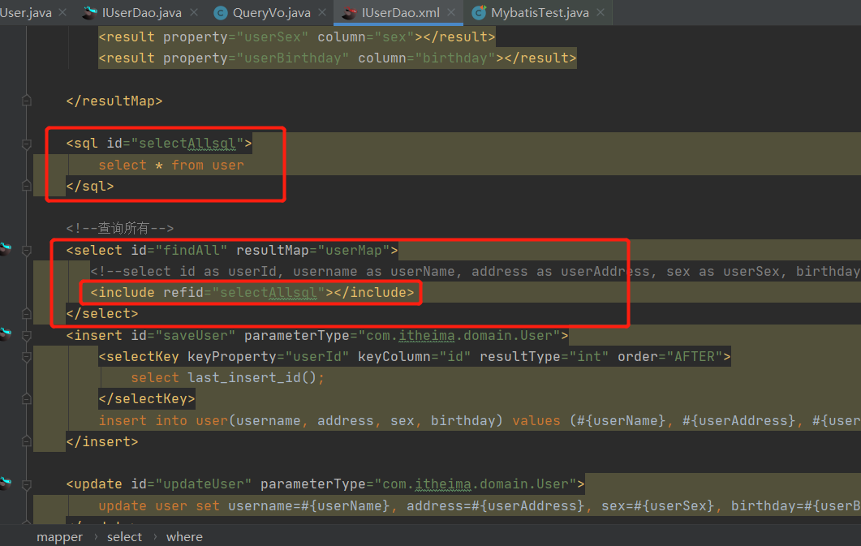Click the MyBatis icon on IUserDao.xml tab
Screen dimensions: 861x546
[349, 13]
